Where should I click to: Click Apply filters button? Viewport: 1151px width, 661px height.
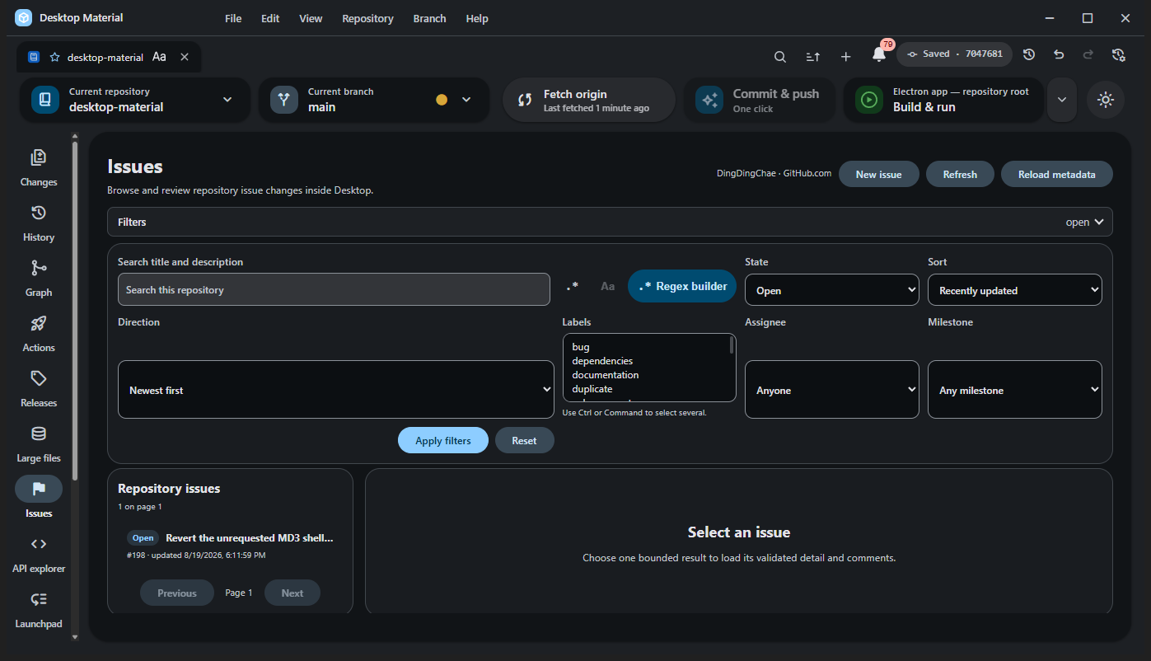click(x=443, y=440)
